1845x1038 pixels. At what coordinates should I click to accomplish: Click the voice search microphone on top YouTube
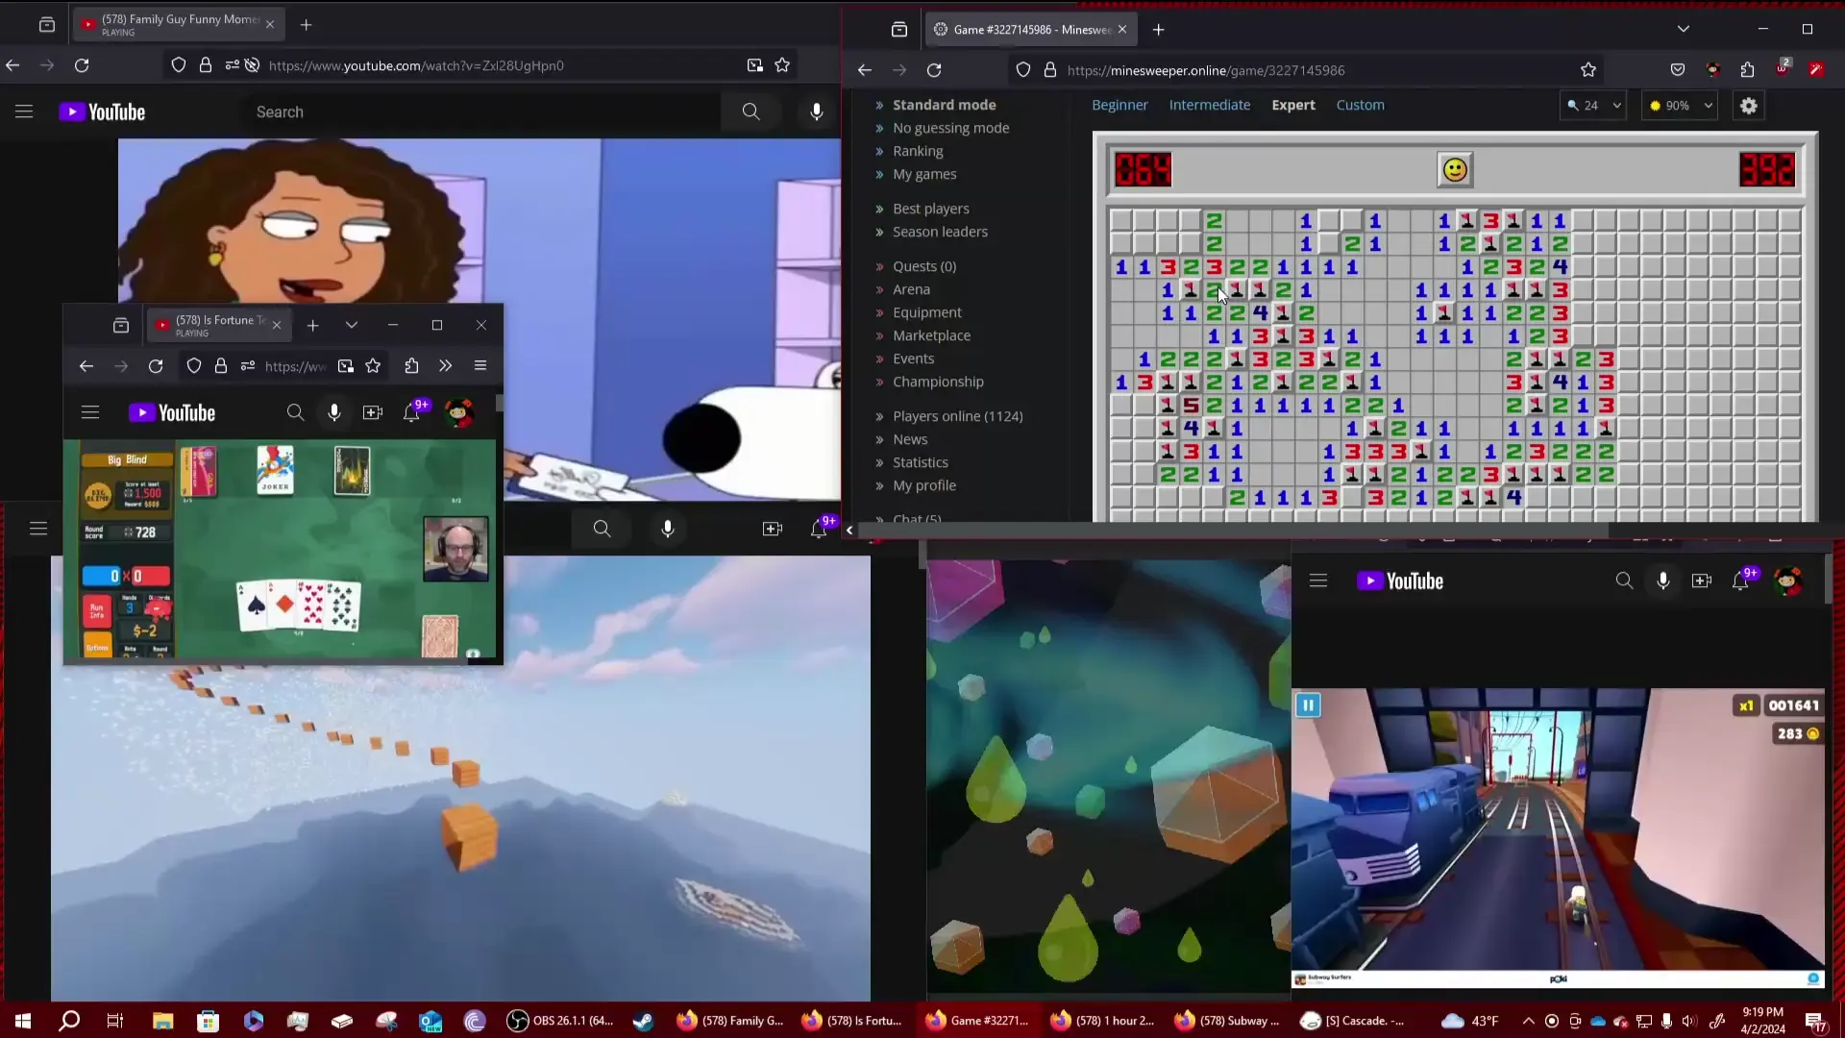[x=816, y=111]
